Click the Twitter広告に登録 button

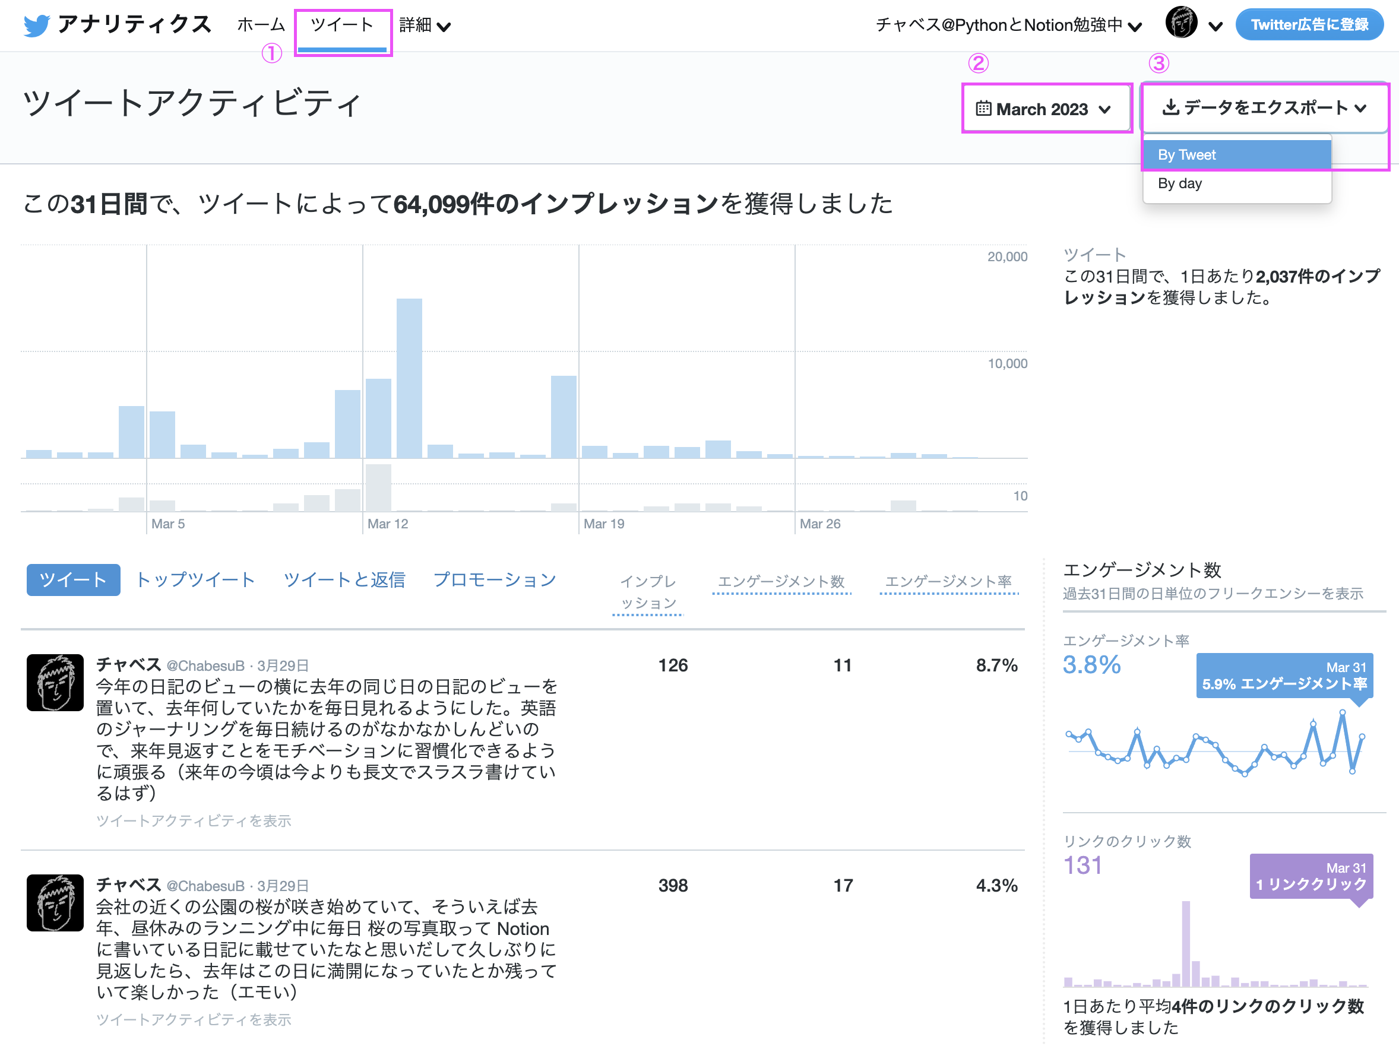coord(1309,25)
